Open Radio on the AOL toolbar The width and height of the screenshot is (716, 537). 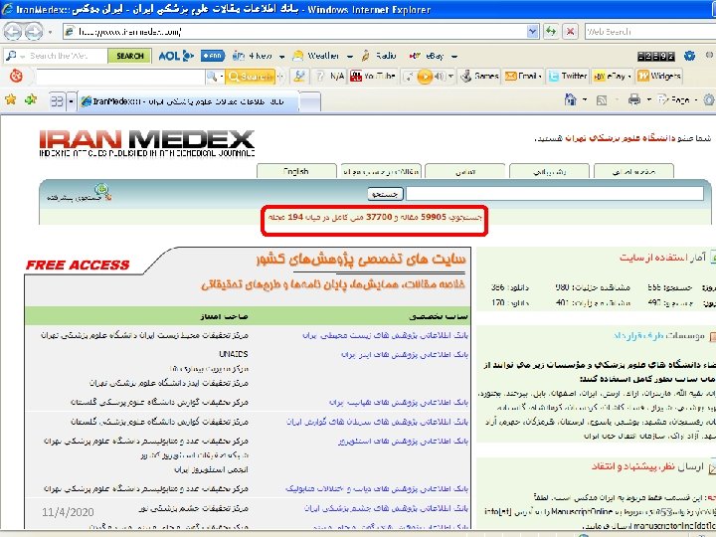pos(379,56)
